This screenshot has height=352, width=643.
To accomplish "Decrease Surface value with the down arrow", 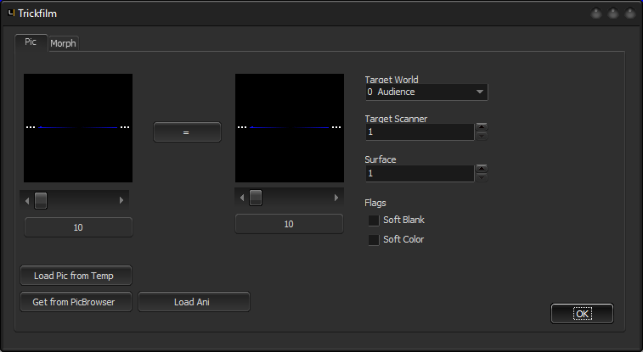I will (482, 177).
